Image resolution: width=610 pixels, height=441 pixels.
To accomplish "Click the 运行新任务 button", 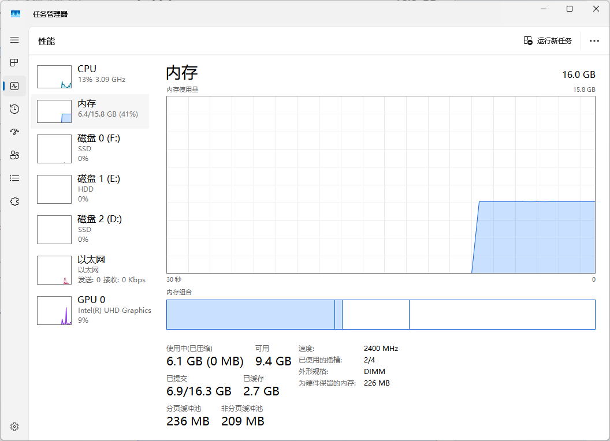I will [548, 40].
